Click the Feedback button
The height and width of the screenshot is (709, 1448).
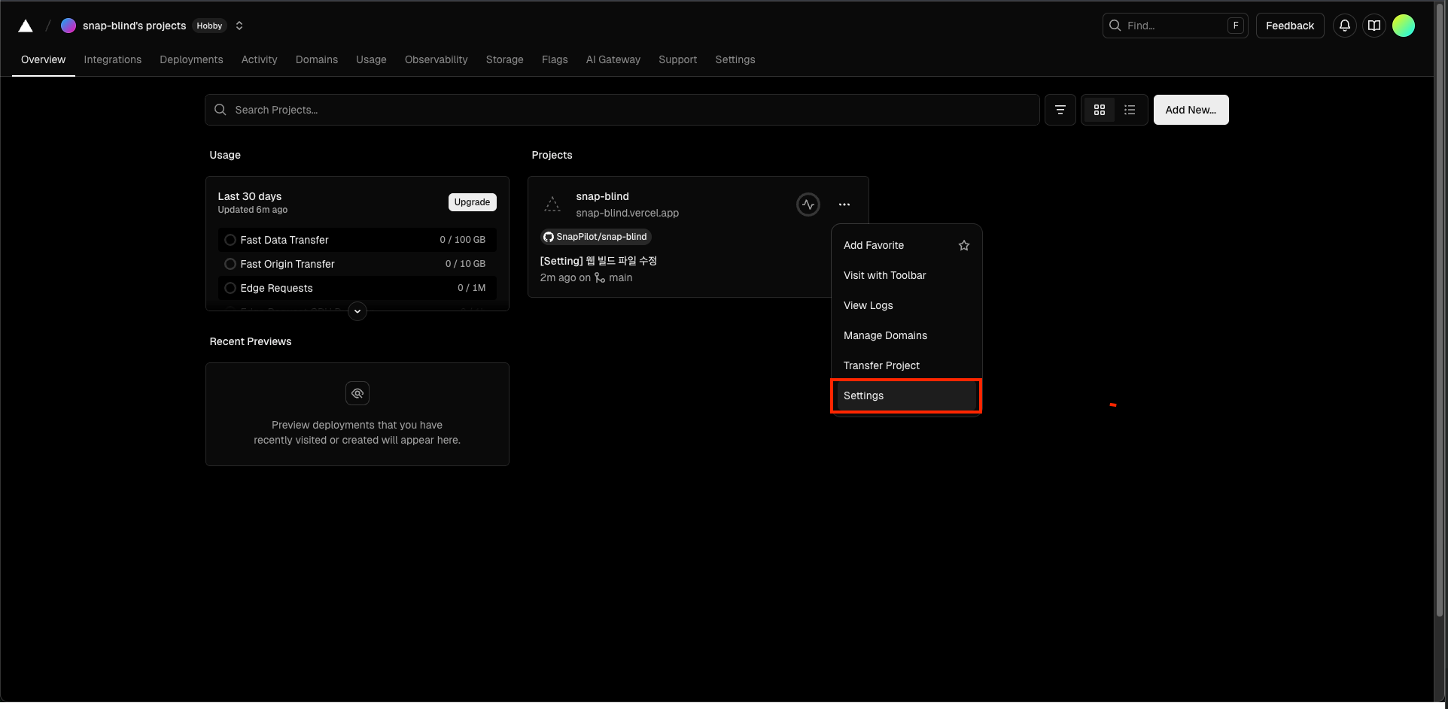click(1290, 26)
